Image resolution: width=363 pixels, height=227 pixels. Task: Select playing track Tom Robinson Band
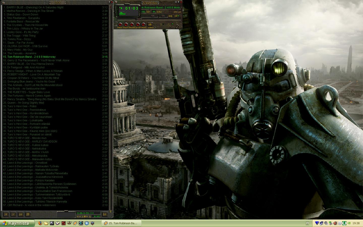55,57
